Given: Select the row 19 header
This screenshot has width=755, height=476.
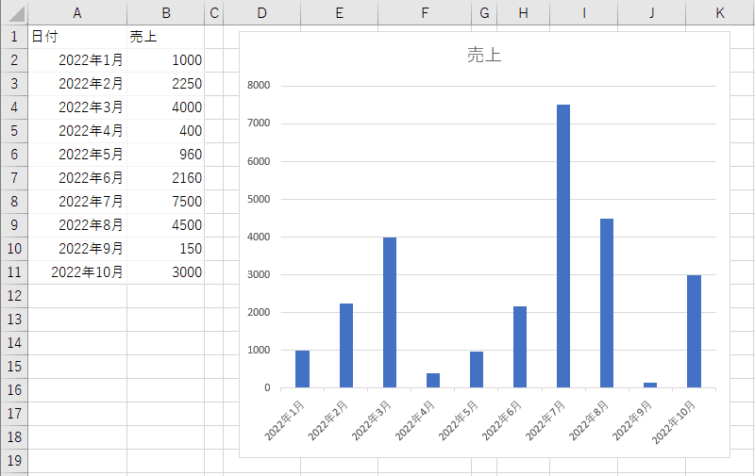Looking at the screenshot, I should [13, 461].
